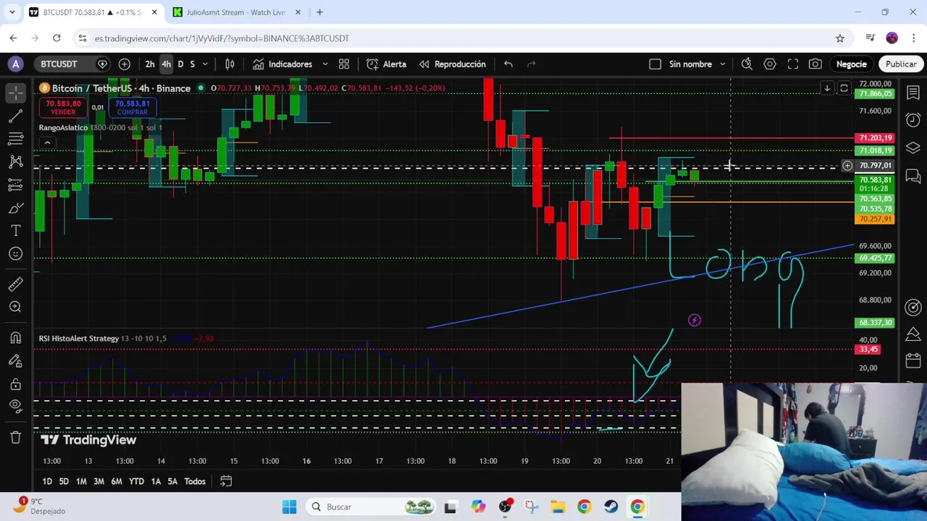Undo the last chart action

pos(508,64)
